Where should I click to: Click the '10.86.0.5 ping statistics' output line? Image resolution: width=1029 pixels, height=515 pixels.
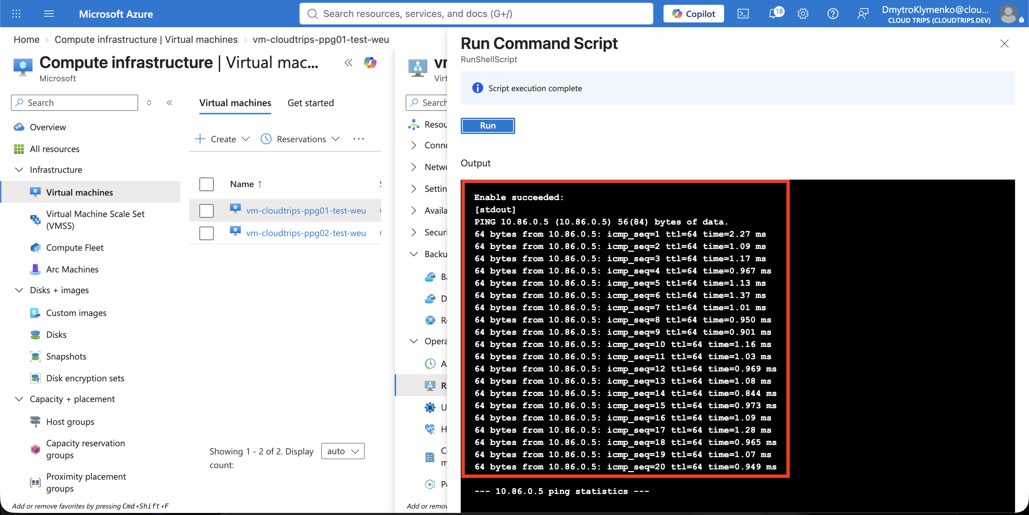click(x=561, y=492)
